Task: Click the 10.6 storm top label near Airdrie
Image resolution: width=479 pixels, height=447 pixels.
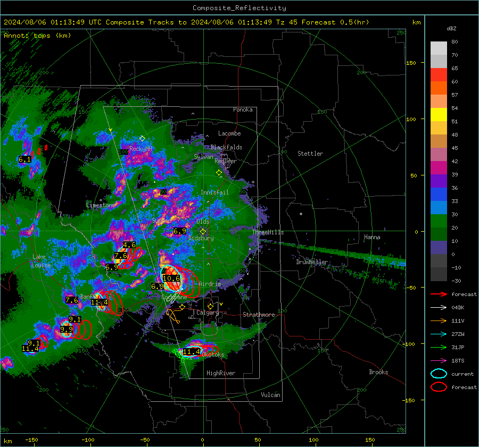Action: 171,279
